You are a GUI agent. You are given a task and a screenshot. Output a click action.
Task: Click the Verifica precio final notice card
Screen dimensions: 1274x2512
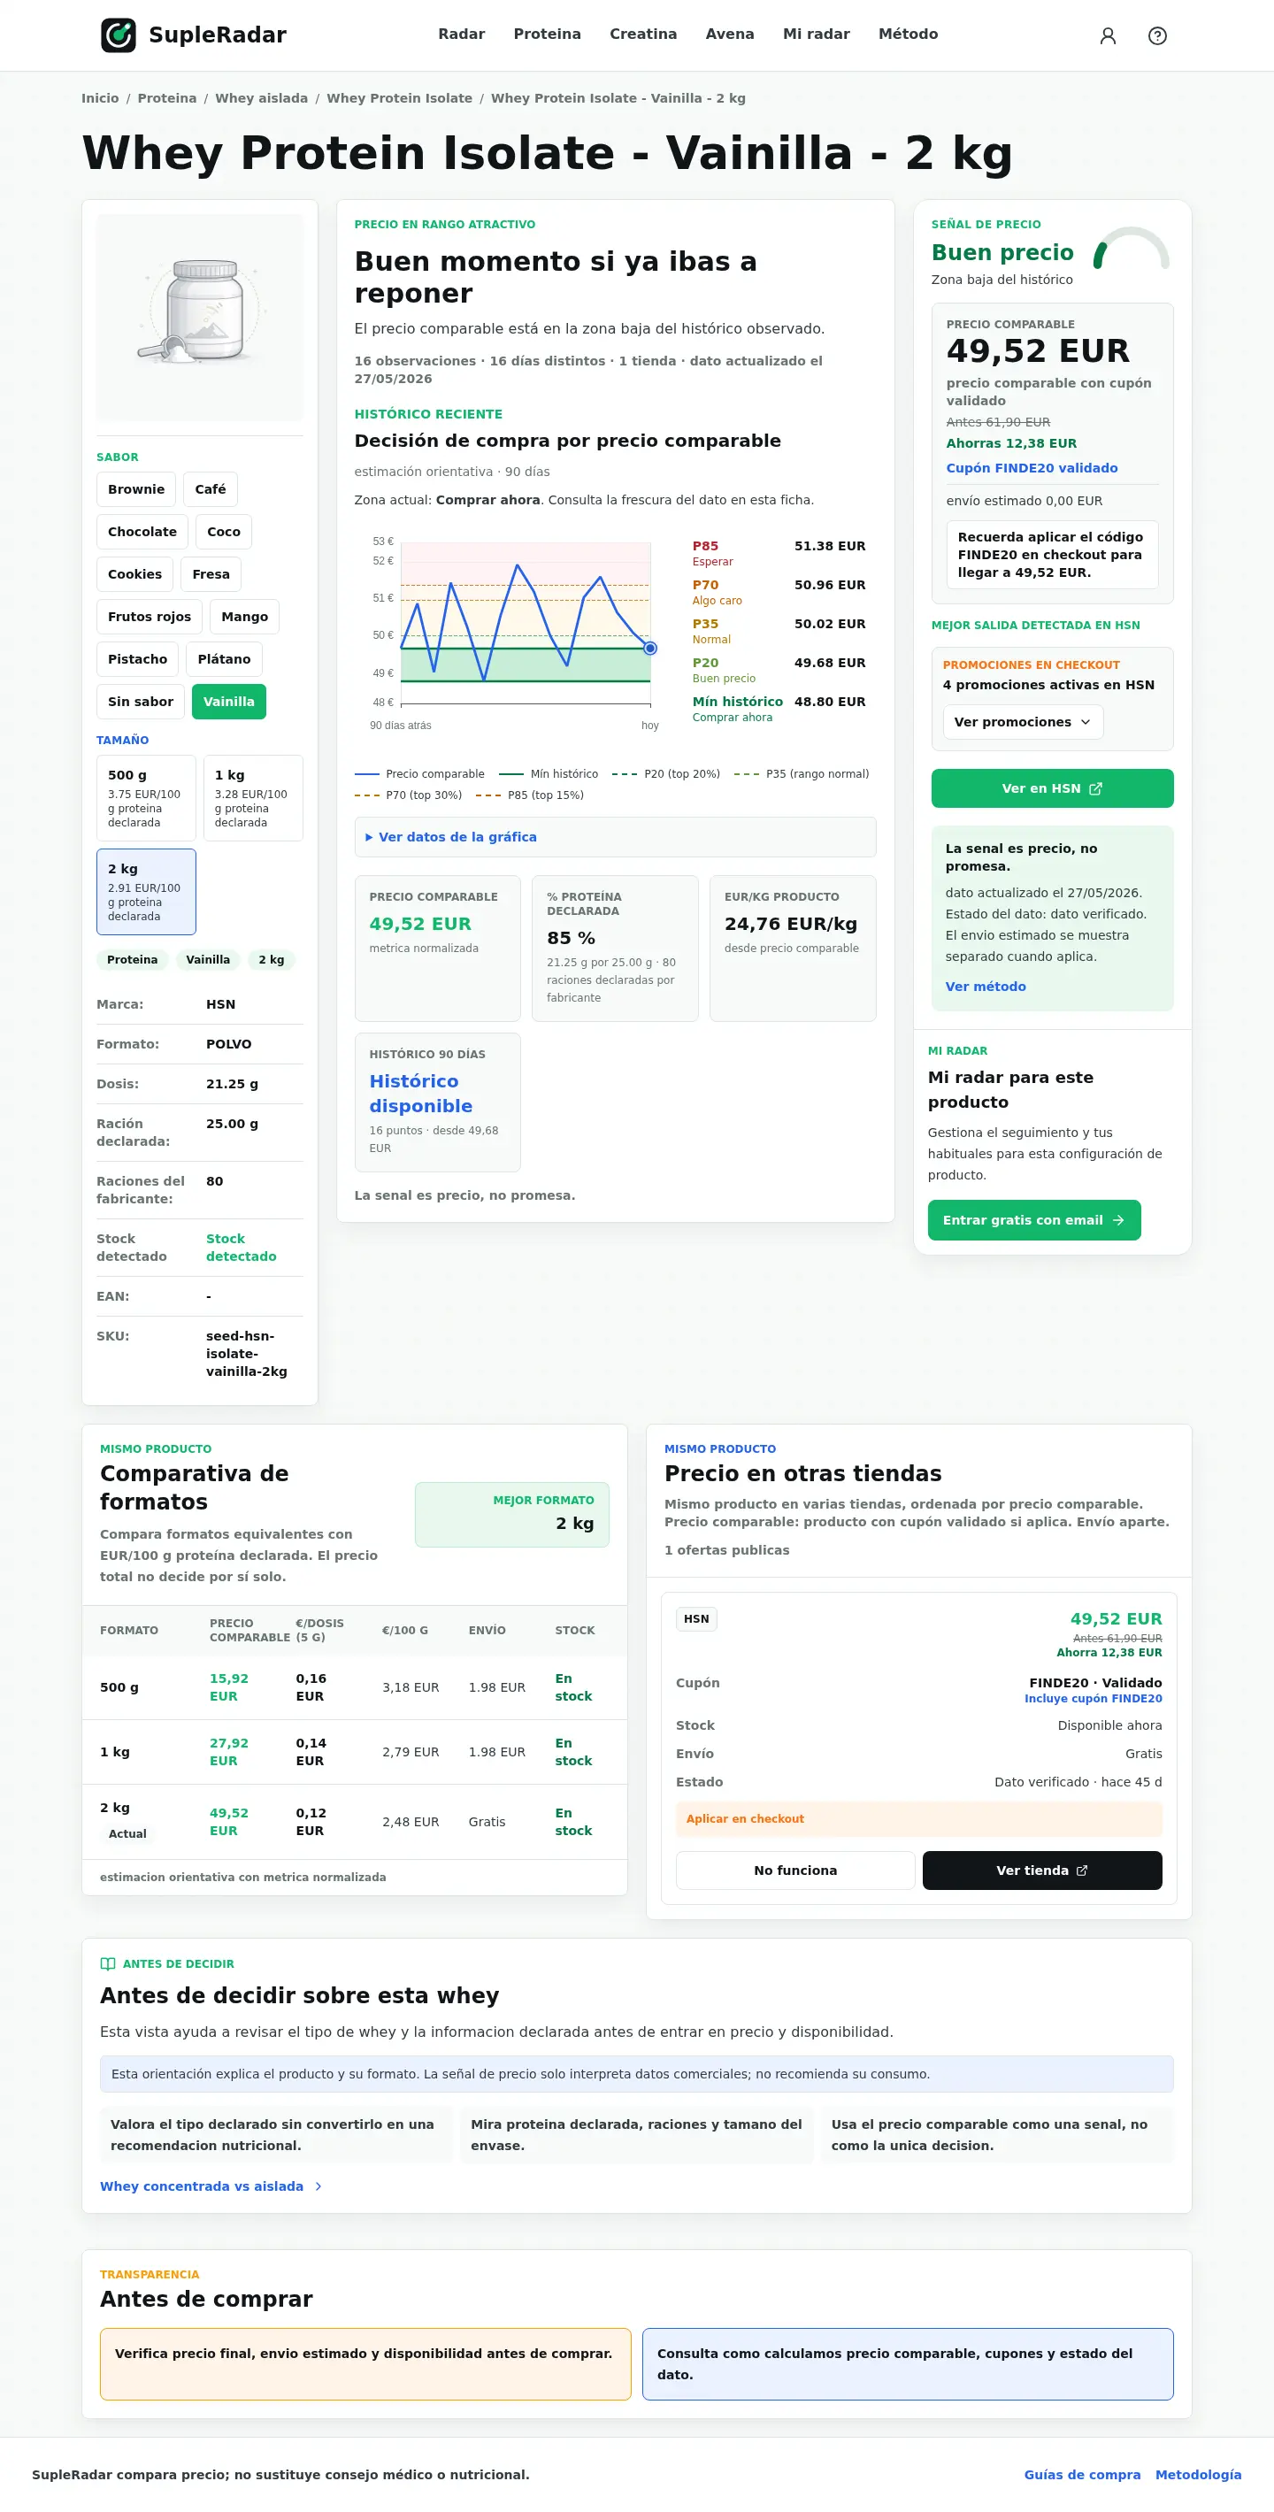(365, 2363)
